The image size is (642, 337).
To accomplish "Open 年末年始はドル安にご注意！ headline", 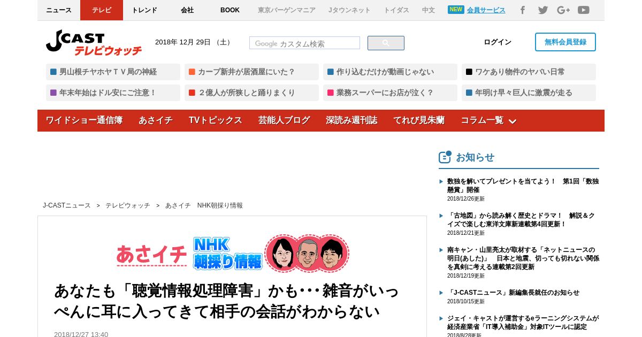I will [x=113, y=93].
